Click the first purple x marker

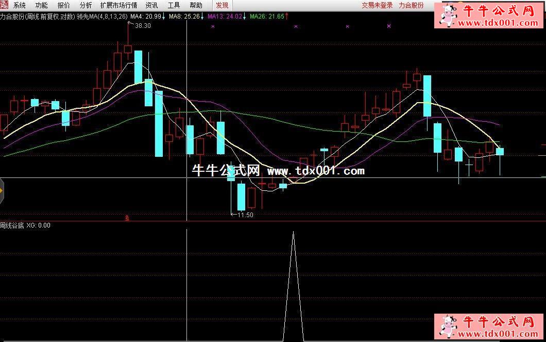[x=213, y=26]
